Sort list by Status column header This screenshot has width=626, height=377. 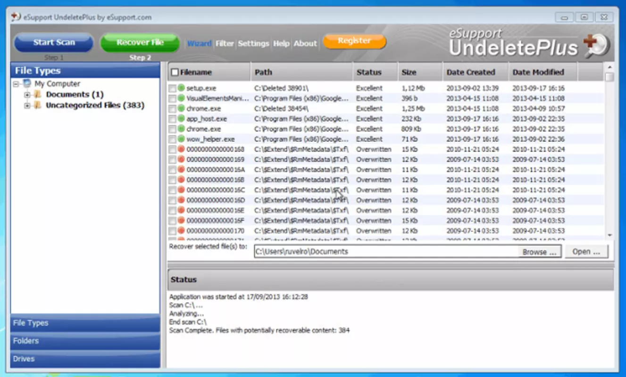tap(375, 72)
